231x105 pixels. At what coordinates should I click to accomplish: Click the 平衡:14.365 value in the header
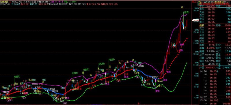click(43, 2)
